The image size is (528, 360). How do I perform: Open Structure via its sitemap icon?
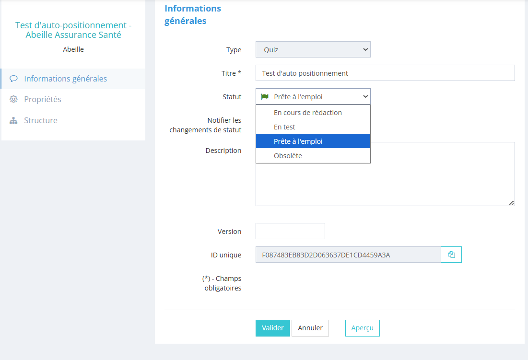click(x=14, y=121)
